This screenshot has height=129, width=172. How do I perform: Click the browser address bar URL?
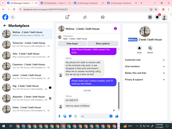45,9
